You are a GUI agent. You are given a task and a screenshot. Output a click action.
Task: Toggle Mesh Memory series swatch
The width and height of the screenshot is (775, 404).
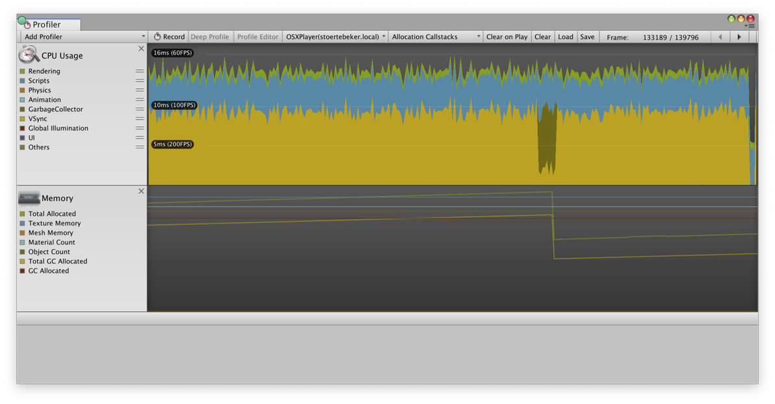pyautogui.click(x=22, y=233)
